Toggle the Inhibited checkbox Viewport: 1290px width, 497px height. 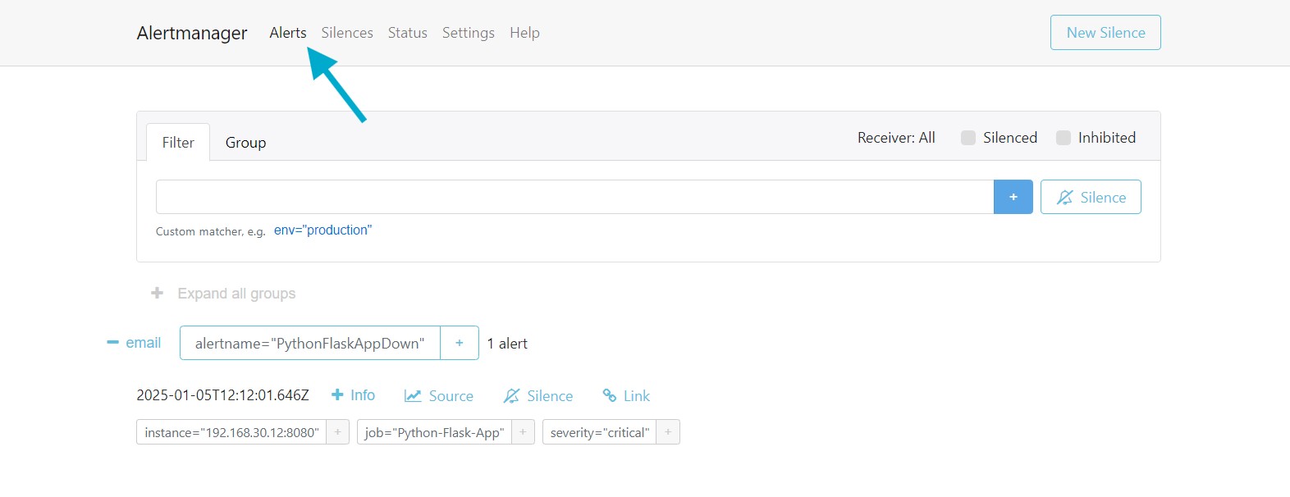pyautogui.click(x=1064, y=138)
